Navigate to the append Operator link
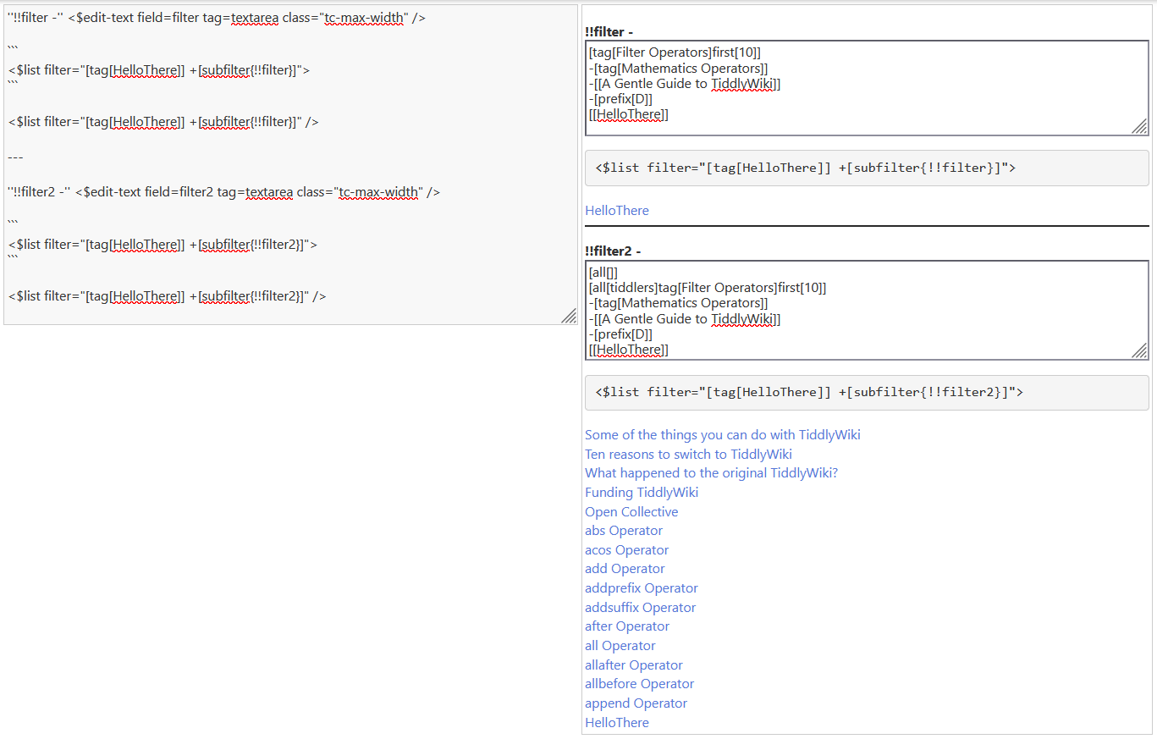 tap(636, 703)
